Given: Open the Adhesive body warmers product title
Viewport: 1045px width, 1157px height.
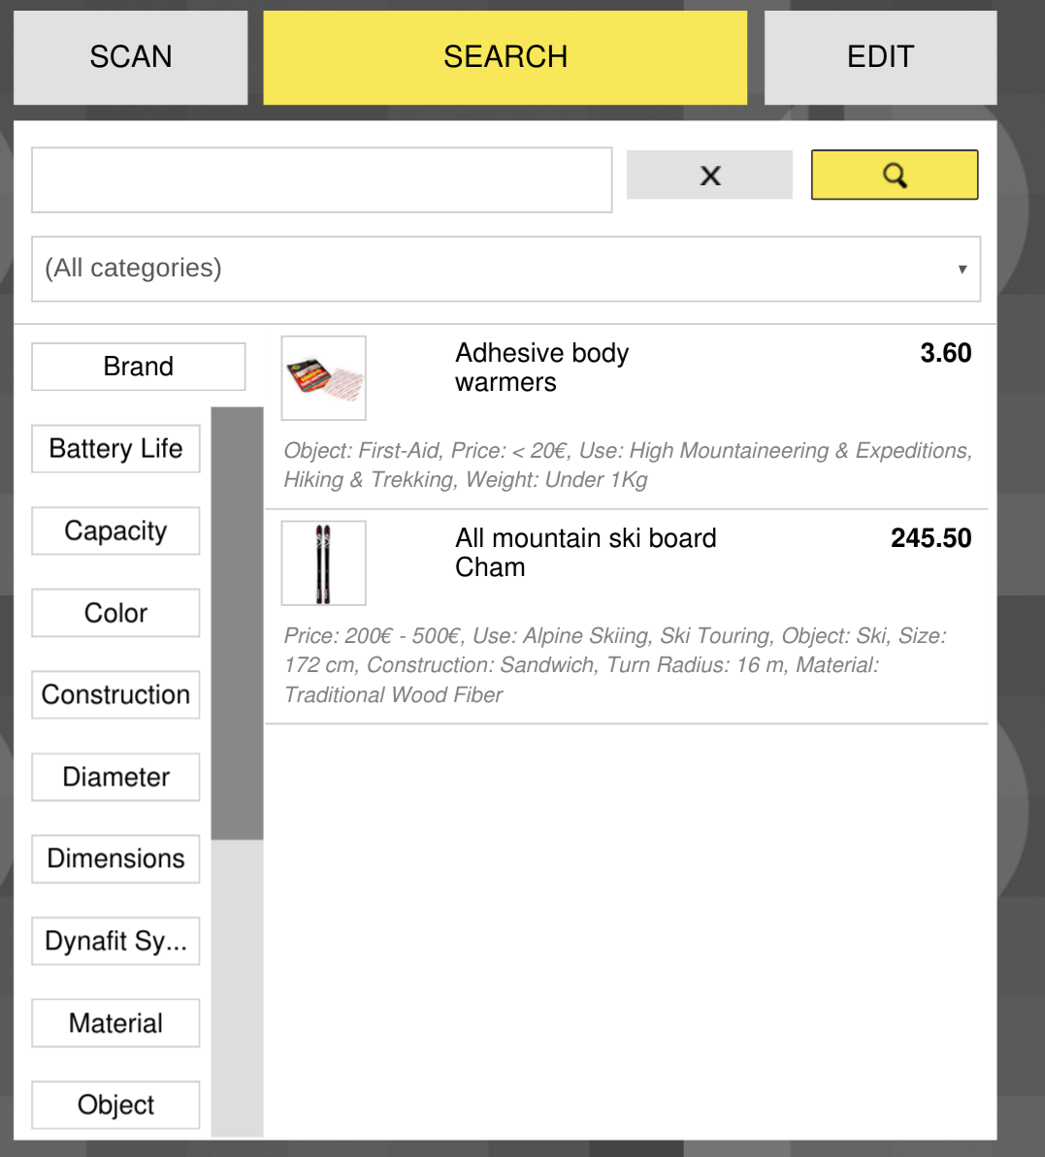Looking at the screenshot, I should [541, 368].
